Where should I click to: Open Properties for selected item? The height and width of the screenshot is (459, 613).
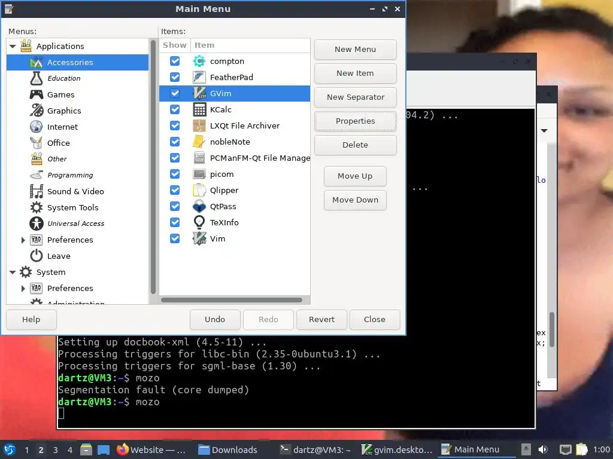pos(356,121)
